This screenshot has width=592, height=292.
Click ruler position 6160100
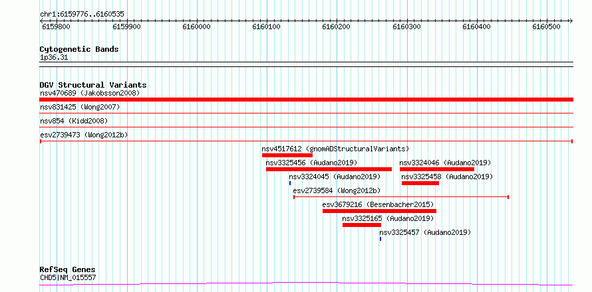point(267,27)
